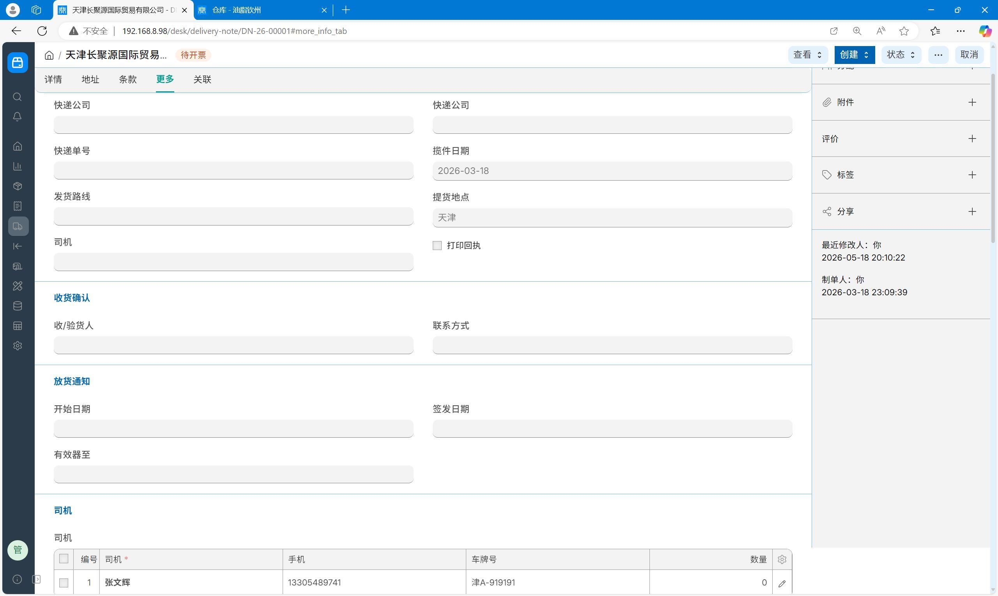Click the 收货确认 section heading
The height and width of the screenshot is (596, 998).
[72, 298]
